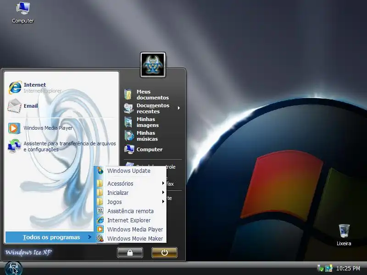Image resolution: width=367 pixels, height=275 pixels.
Task: Click the Assistência remota icon
Action: [x=100, y=211]
